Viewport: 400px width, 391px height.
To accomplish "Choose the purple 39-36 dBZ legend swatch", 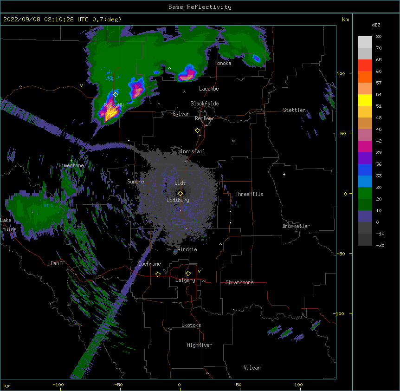I will tap(365, 158).
